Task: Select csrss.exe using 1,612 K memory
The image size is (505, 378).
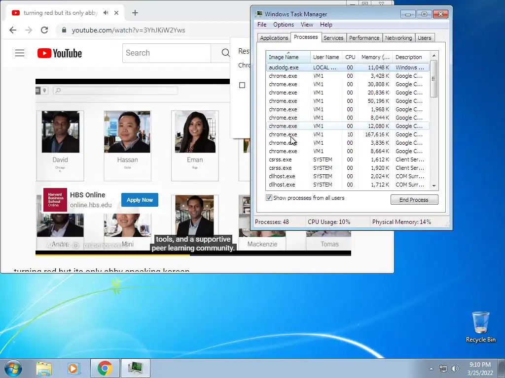Action: (x=348, y=159)
